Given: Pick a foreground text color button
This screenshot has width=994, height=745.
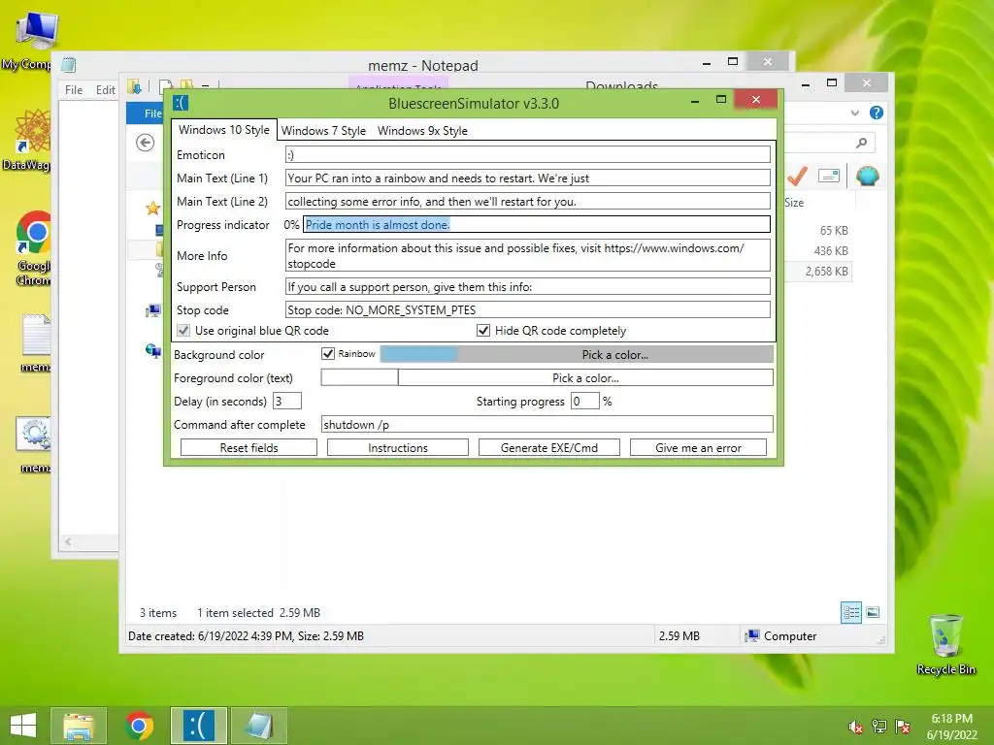Looking at the screenshot, I should (x=585, y=378).
